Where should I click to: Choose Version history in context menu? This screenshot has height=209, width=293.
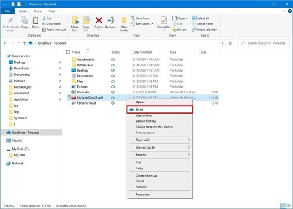[160, 121]
